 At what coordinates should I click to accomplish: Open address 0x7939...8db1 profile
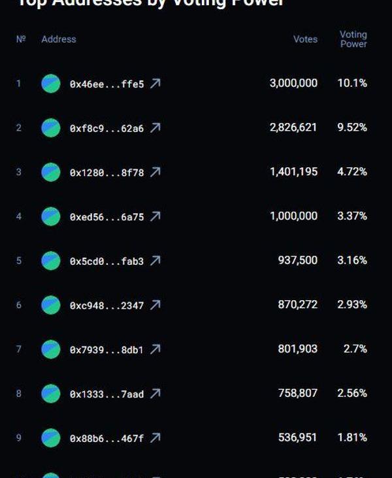(106, 349)
